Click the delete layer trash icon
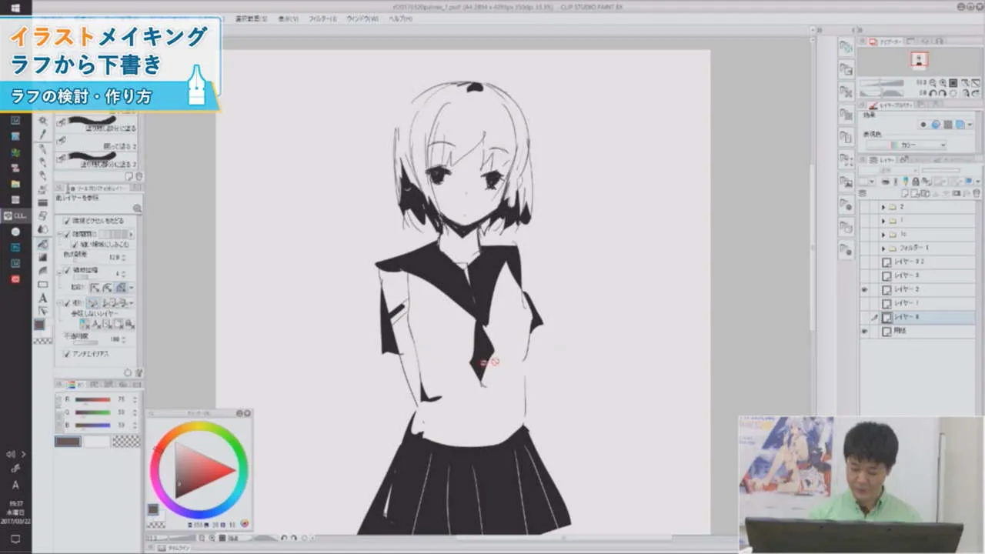 tap(976, 194)
